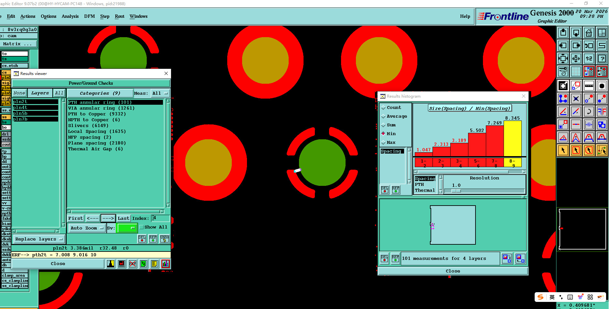Viewport: 609px width, 309px height.
Task: Click the pan left tool icon
Action: point(563,46)
